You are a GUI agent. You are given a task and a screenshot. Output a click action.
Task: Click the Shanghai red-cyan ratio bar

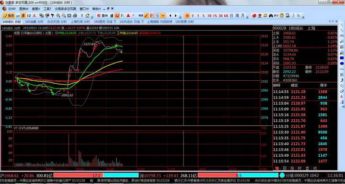point(96,175)
